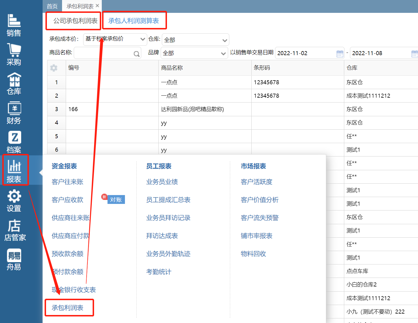Open the 业务员外勤轨迹 report
Viewport: 418px width, 323px height.
point(168,254)
